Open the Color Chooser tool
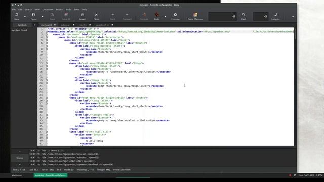 click(195, 16)
